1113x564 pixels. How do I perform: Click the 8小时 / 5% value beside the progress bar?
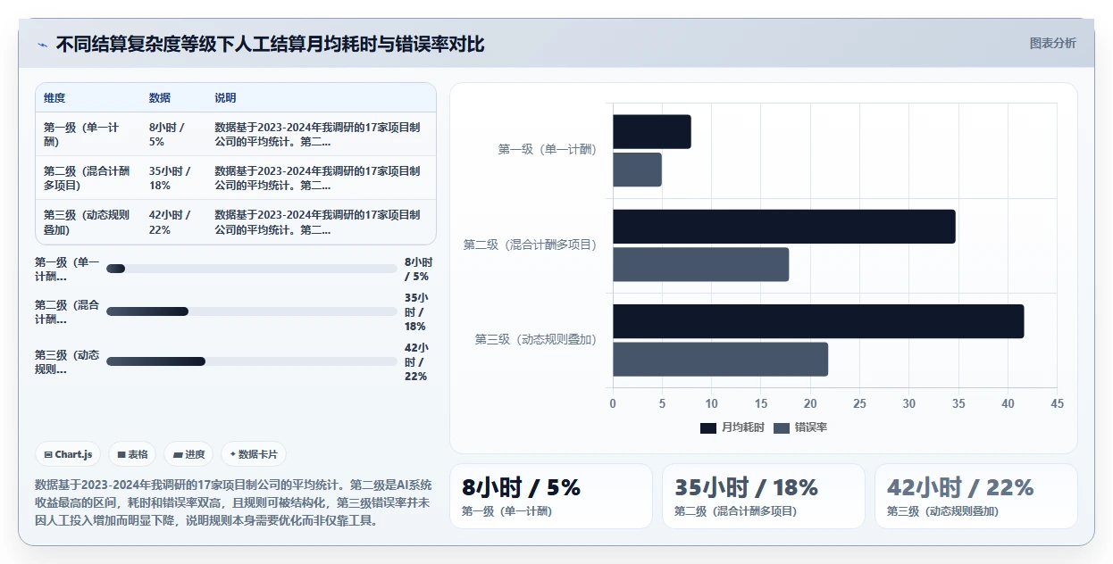(x=418, y=269)
